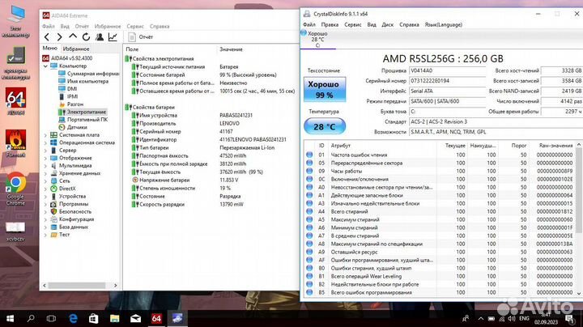This screenshot has width=583, height=327.
Task: Switch to Избранное tab in AIDA64 sidebar
Action: [x=76, y=49]
